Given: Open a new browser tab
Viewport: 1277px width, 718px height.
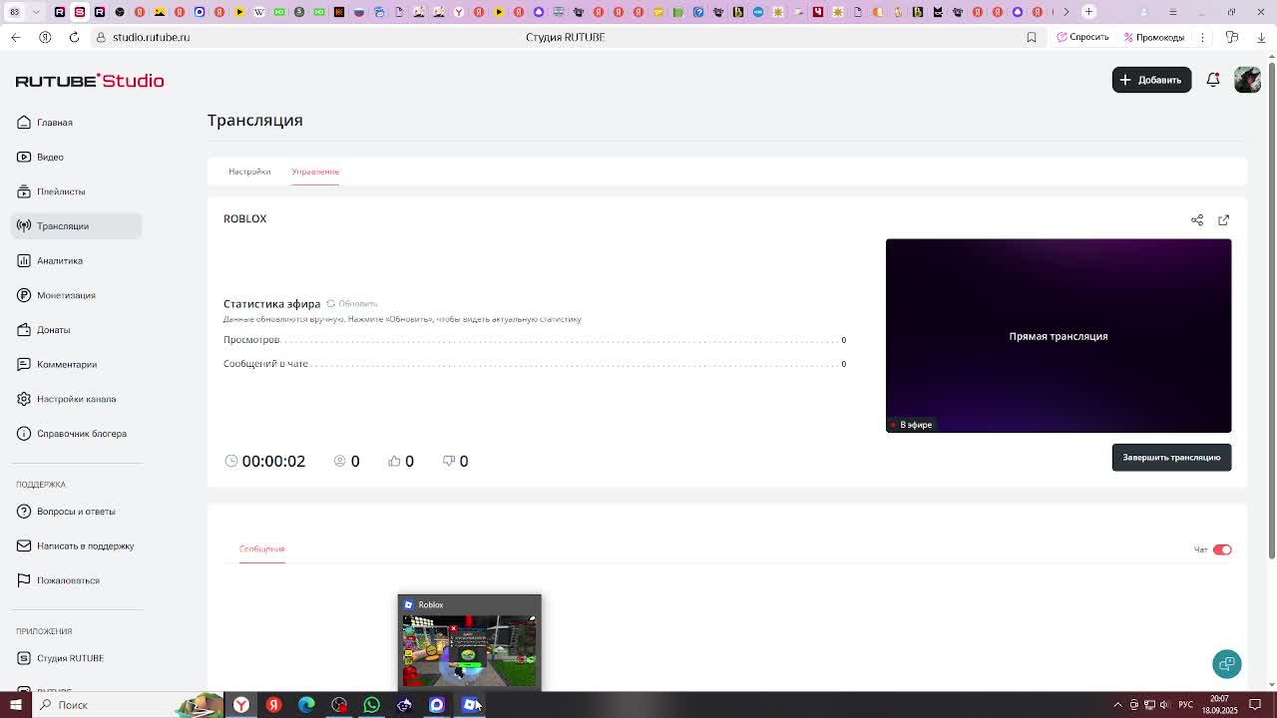Looking at the screenshot, I should click(x=1088, y=12).
